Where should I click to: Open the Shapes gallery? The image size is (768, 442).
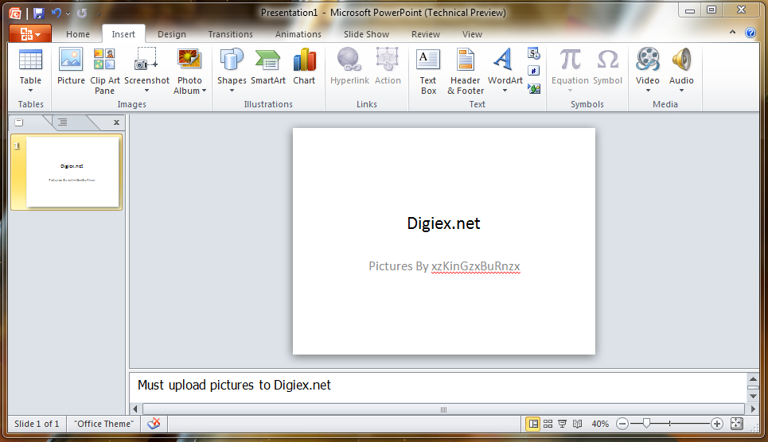(x=232, y=66)
